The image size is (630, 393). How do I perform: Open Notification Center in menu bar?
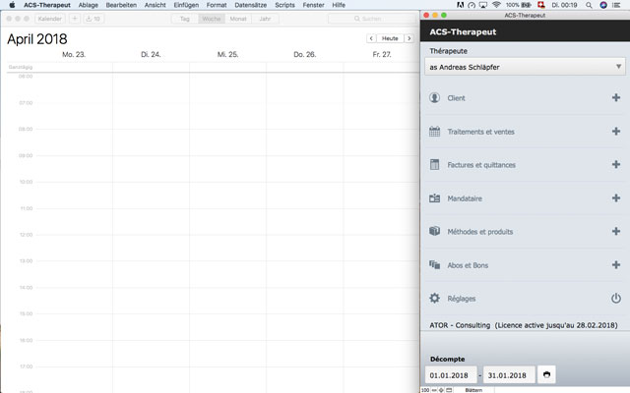point(616,5)
